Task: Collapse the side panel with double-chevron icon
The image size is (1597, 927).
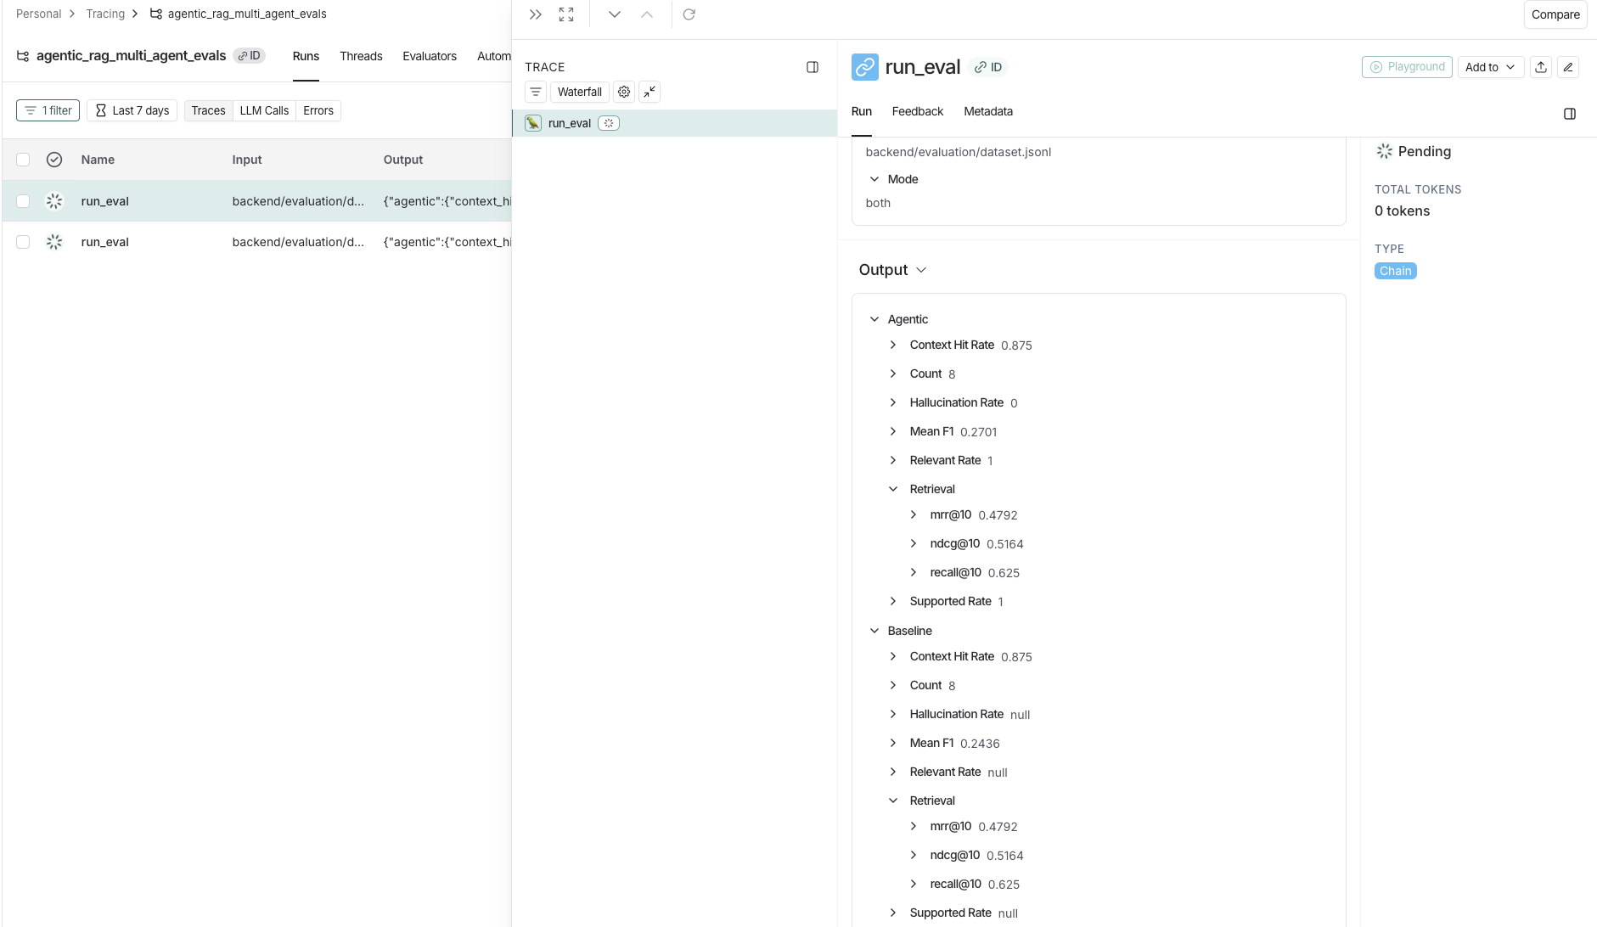Action: pyautogui.click(x=535, y=14)
